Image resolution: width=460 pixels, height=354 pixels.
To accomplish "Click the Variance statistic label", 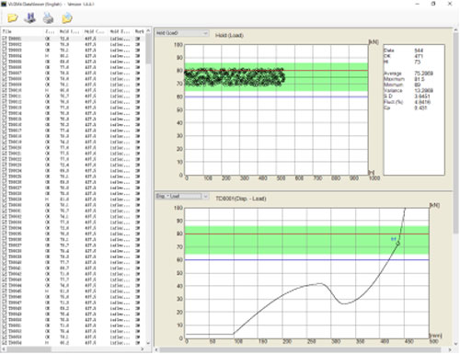I will [x=393, y=91].
